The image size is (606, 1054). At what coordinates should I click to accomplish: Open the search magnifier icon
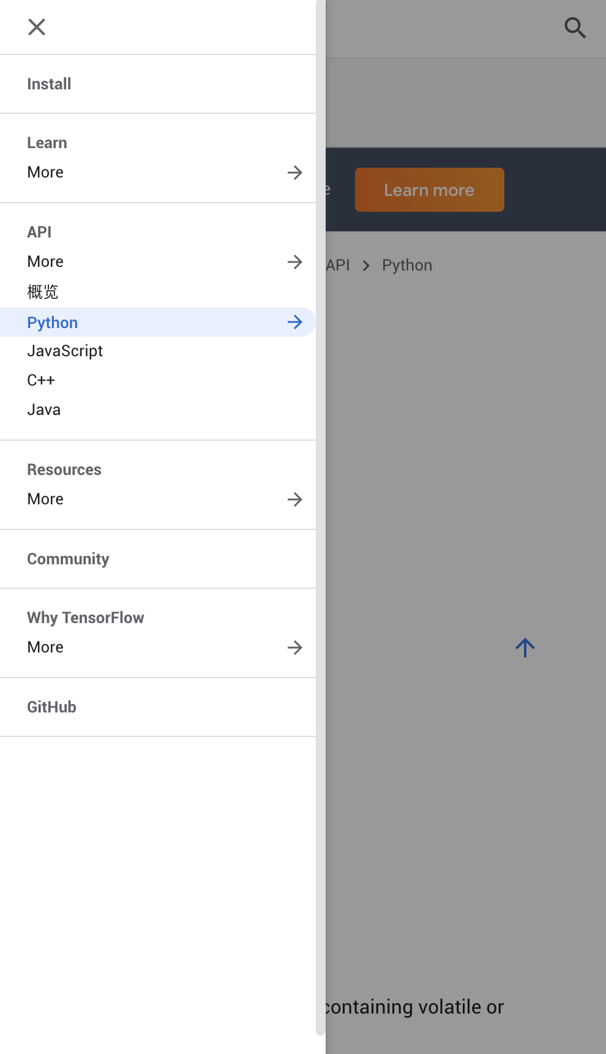pos(575,28)
